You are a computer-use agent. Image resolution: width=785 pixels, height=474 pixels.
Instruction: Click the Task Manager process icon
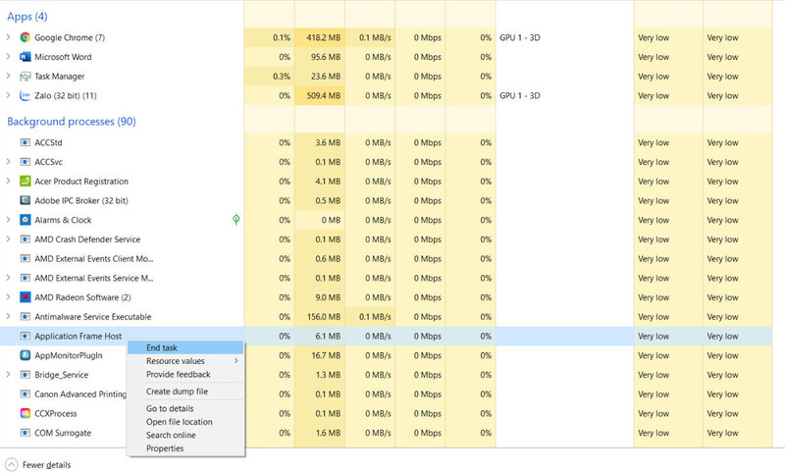click(26, 77)
